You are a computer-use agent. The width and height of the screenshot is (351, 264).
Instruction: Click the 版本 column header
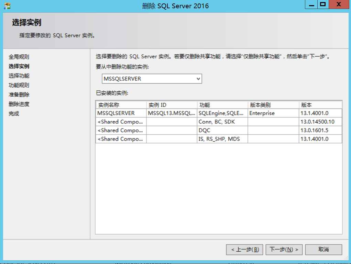(320, 105)
